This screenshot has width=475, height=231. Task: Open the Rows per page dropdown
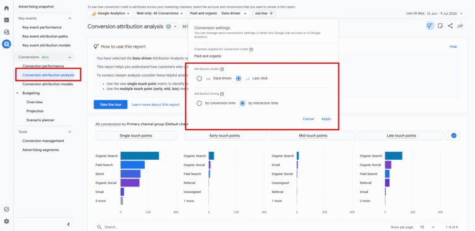[427, 227]
